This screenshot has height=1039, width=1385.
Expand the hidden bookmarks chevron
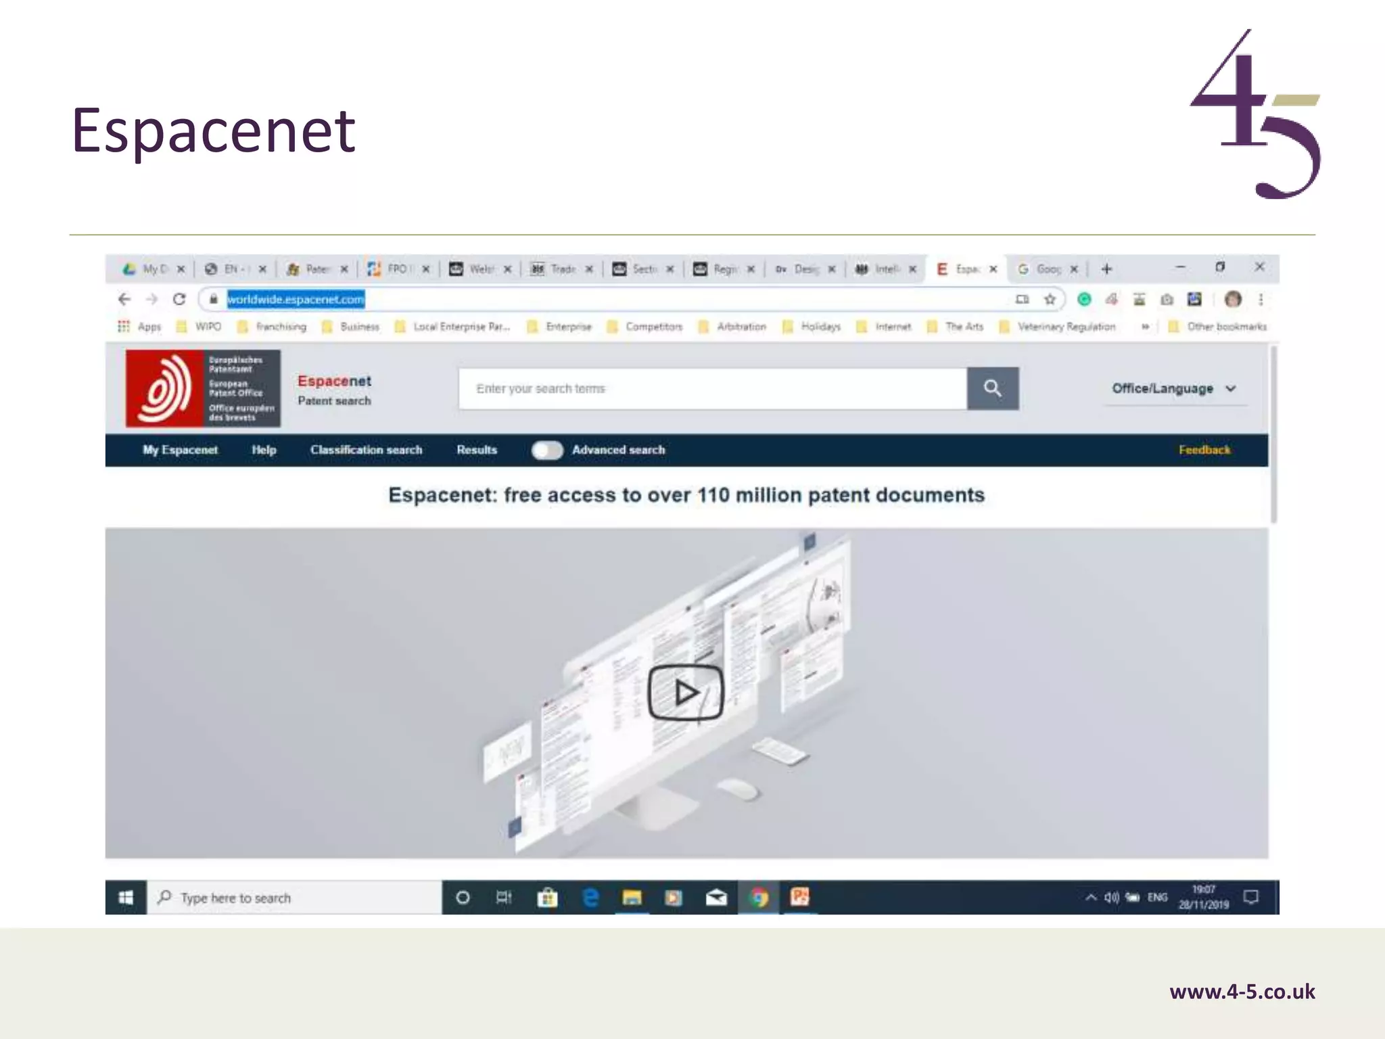[1145, 327]
